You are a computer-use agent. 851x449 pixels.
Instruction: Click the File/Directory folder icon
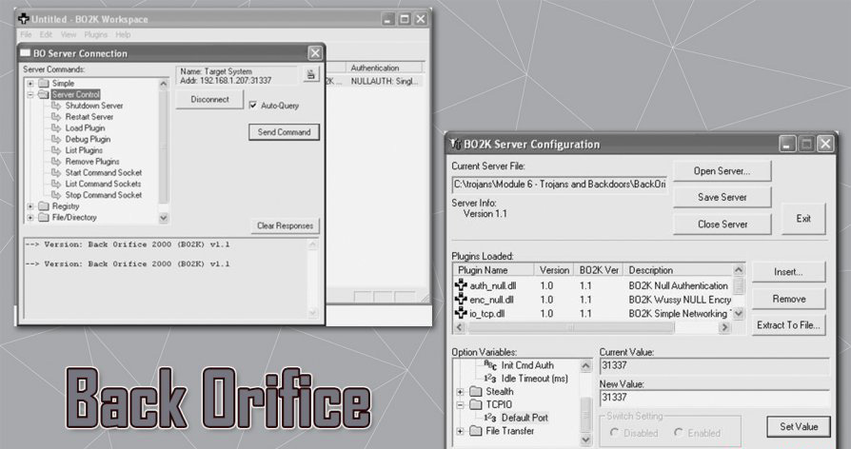point(44,218)
